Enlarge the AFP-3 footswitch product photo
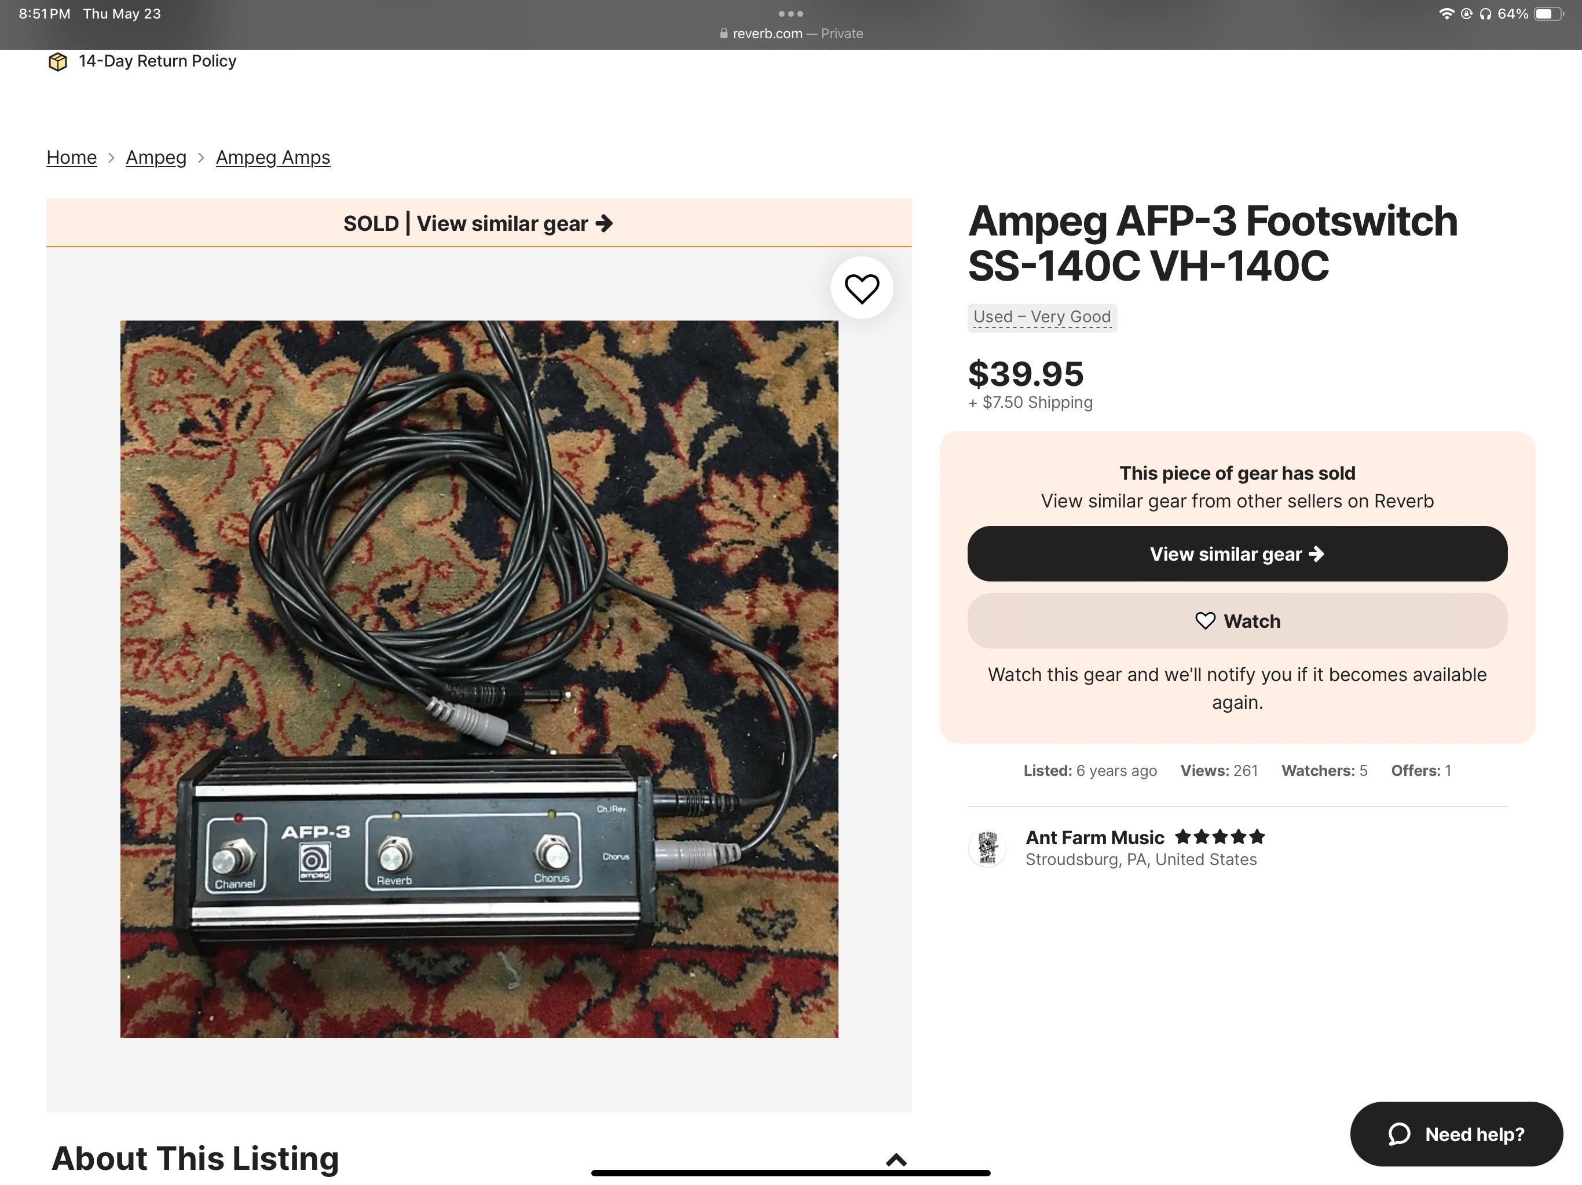The image size is (1582, 1185). (478, 678)
